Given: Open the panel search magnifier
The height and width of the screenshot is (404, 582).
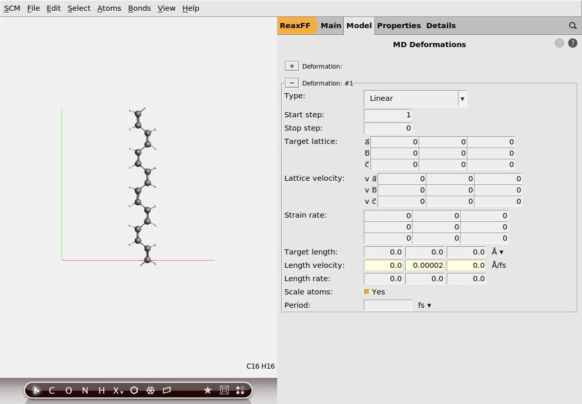Looking at the screenshot, I should 573,26.
